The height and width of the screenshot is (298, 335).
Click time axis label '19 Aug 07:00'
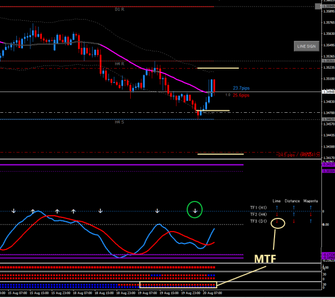[x=148, y=293]
